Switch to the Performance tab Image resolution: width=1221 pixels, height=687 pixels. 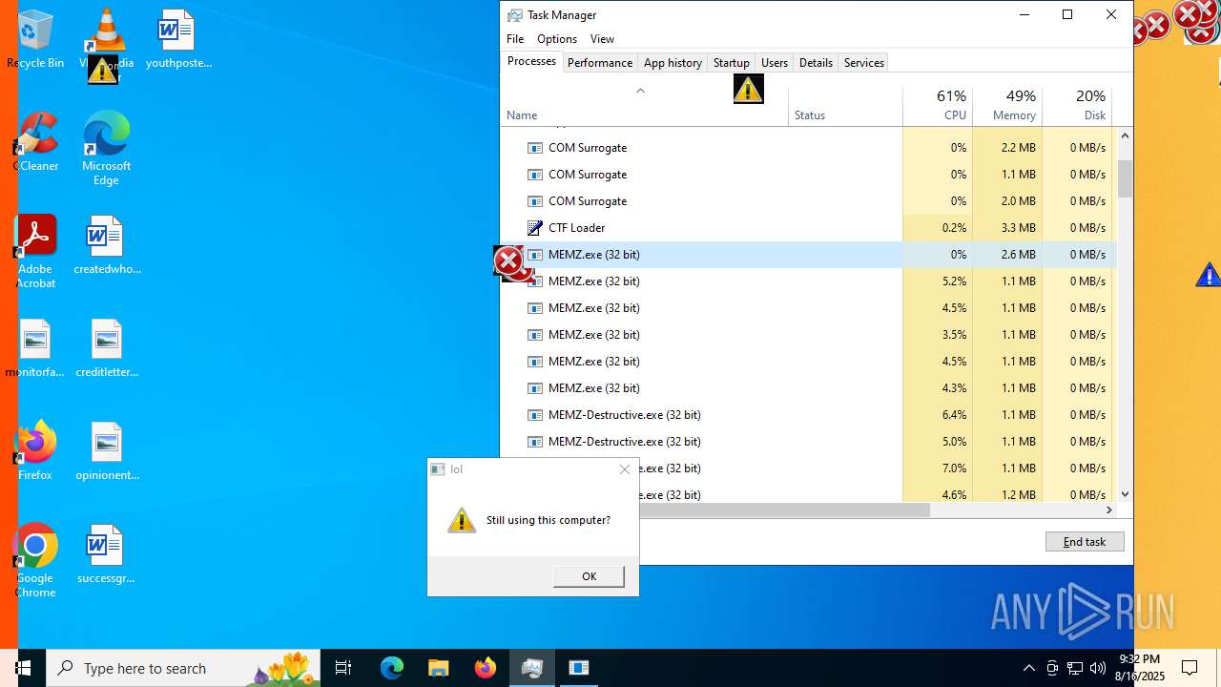click(599, 63)
